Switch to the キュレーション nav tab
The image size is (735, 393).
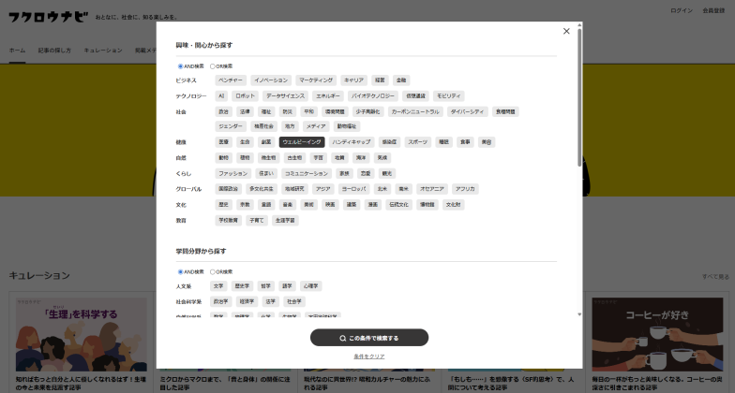coord(102,50)
